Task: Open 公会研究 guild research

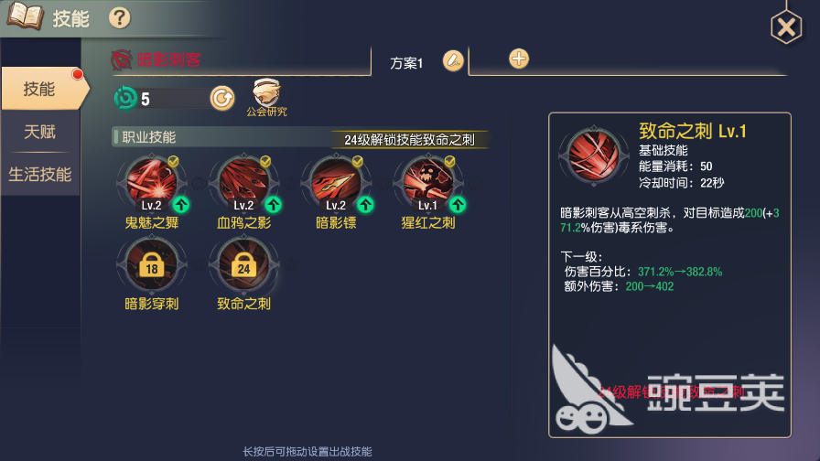Action: [266, 98]
